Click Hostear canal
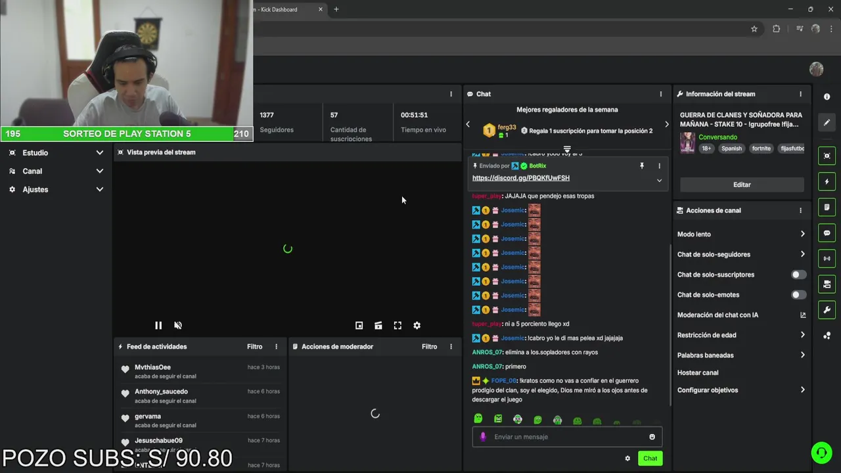Image resolution: width=841 pixels, height=473 pixels. pos(698,372)
